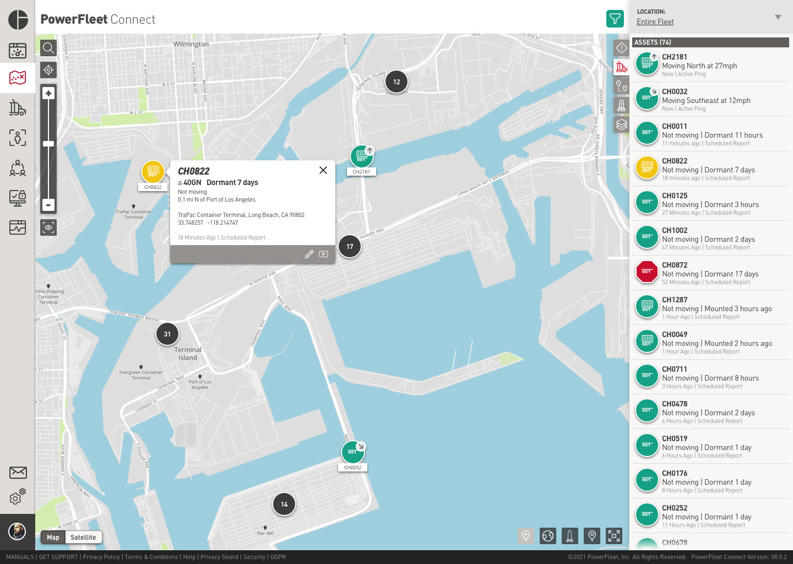This screenshot has height=564, width=793.
Task: Select asset CH0049 in the list
Action: click(x=710, y=343)
